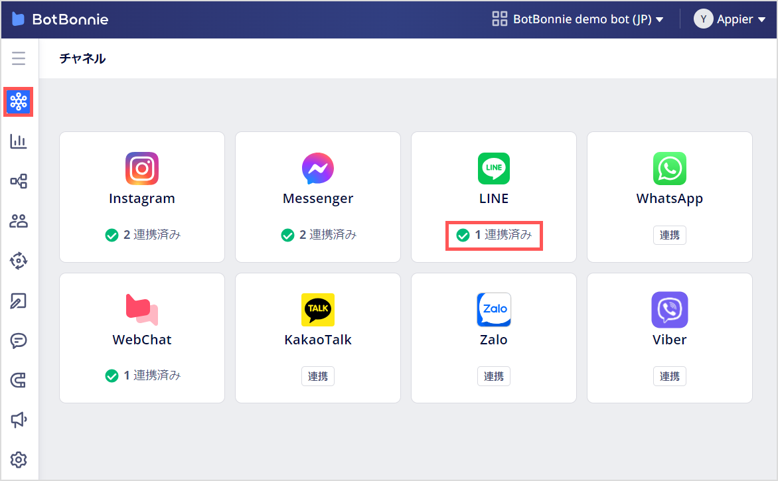Open the chat bubble sidebar icon

coord(19,340)
